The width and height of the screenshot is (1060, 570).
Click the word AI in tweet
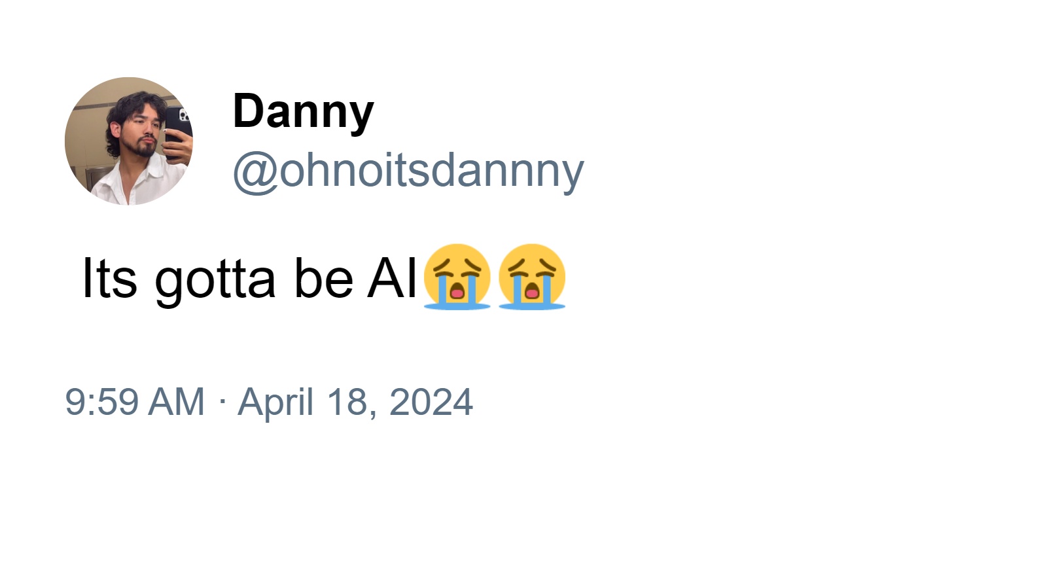coord(392,278)
